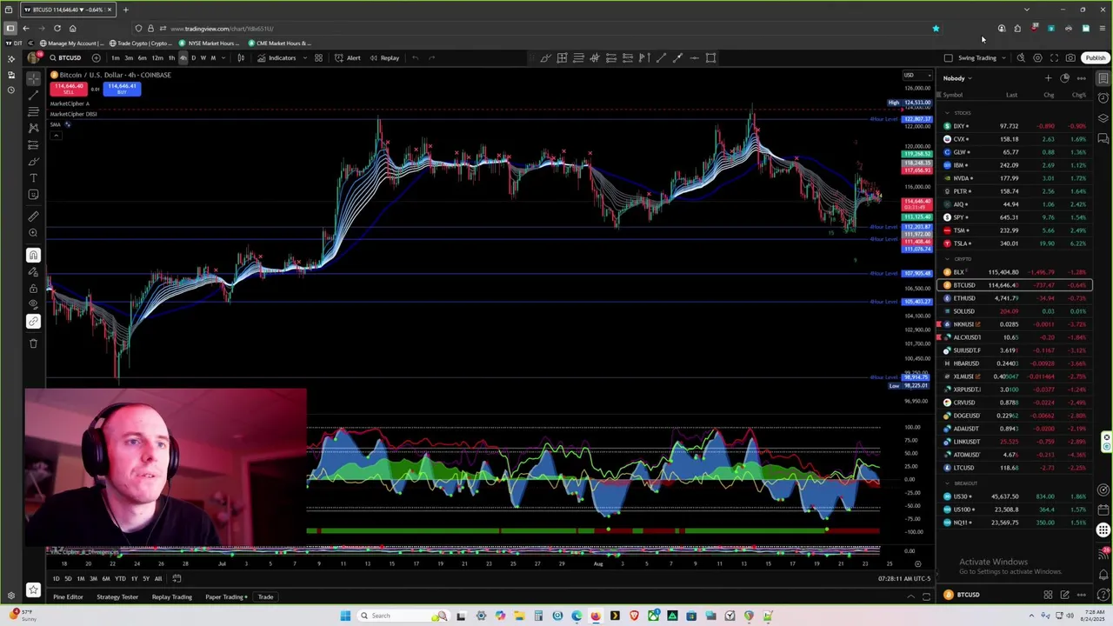Open watchlist advanced view pie icon
1113x626 pixels.
tap(1064, 78)
